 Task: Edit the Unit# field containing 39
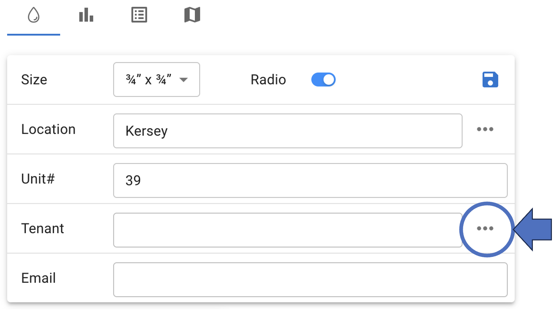coord(310,180)
